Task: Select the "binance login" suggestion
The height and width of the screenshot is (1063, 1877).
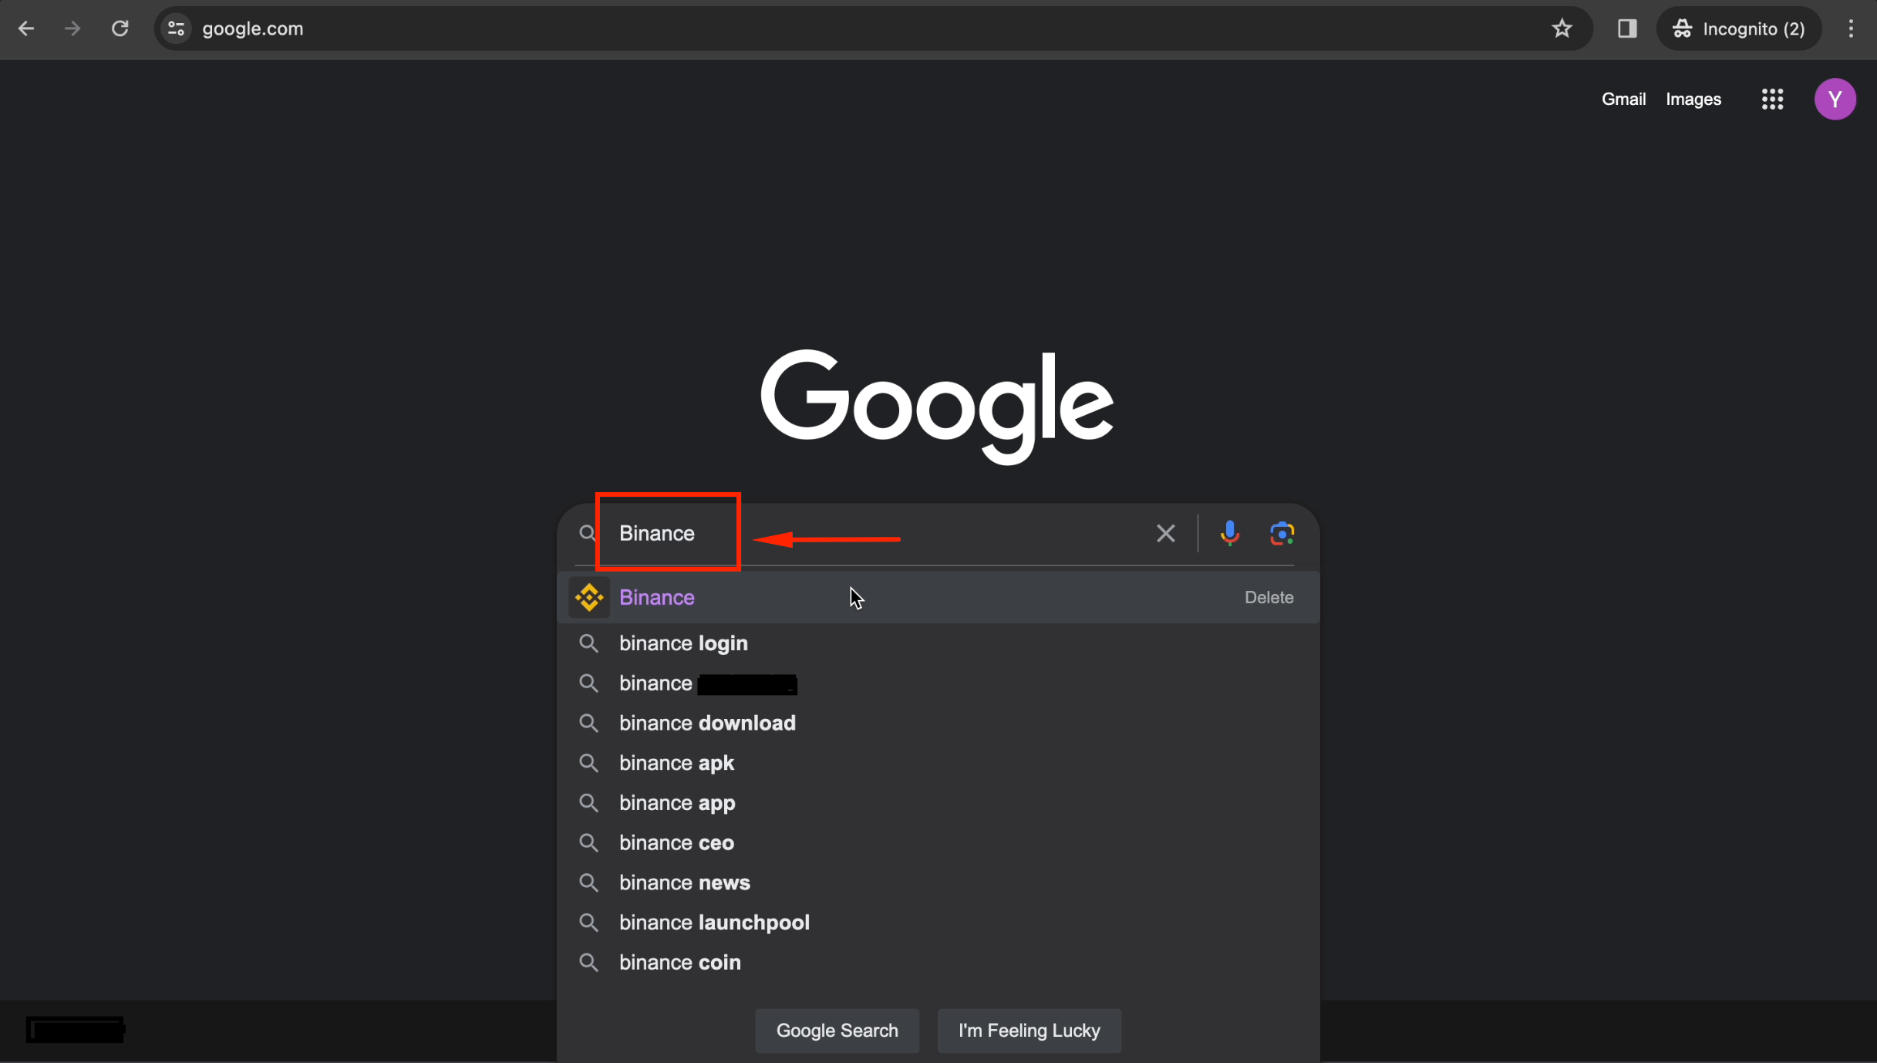Action: point(683,643)
